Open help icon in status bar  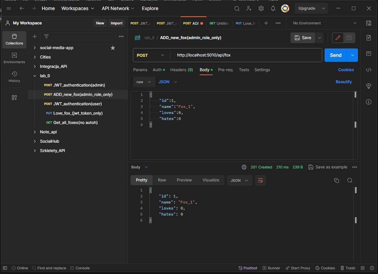click(x=372, y=268)
